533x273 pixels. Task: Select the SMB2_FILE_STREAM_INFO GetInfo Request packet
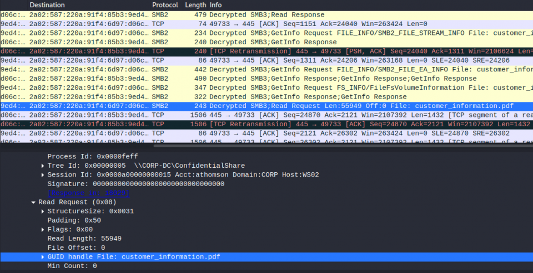coord(266,33)
